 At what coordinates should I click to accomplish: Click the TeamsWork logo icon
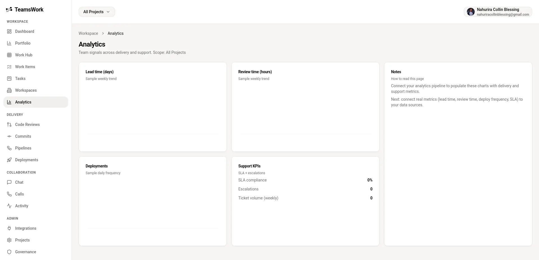coord(9,10)
